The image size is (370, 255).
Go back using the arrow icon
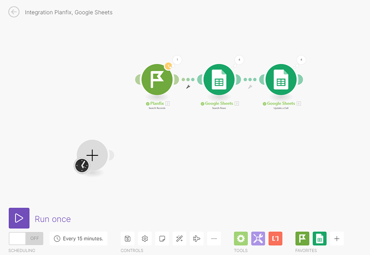[x=14, y=12]
